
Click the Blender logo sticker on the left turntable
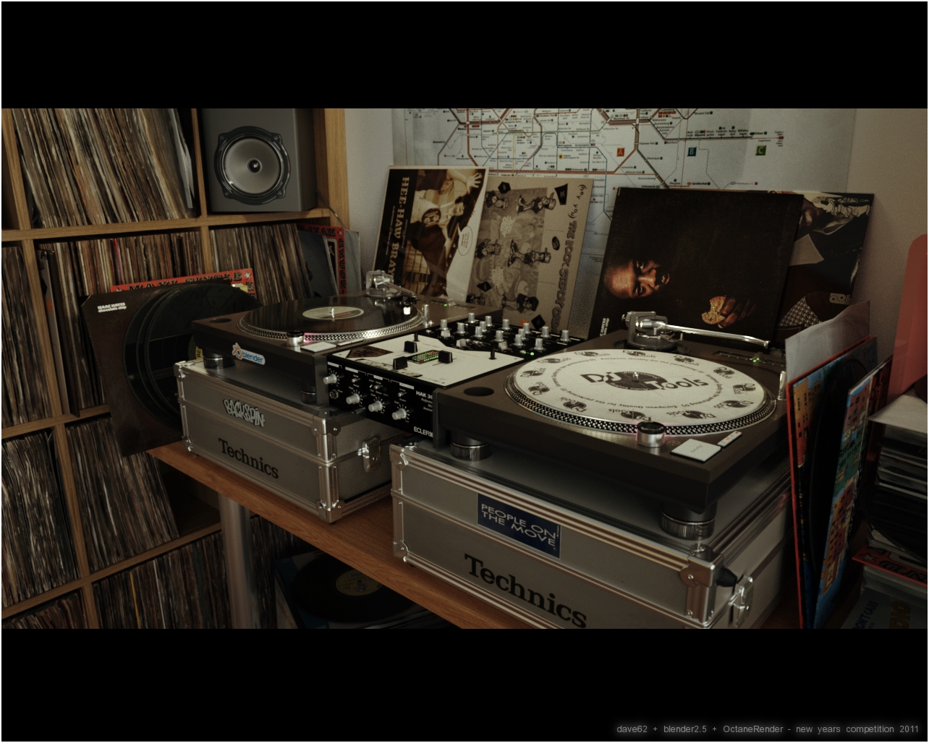pos(248,354)
